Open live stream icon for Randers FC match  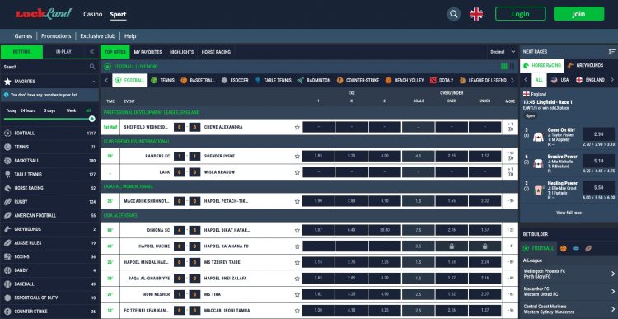(510, 158)
